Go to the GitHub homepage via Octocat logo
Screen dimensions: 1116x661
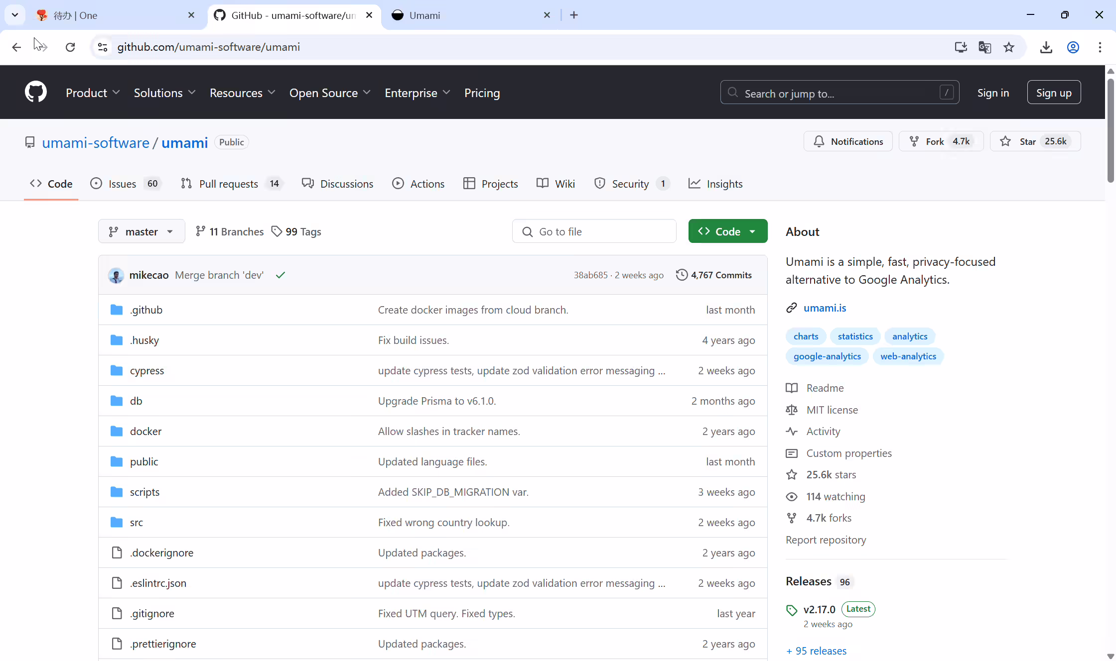pyautogui.click(x=36, y=92)
